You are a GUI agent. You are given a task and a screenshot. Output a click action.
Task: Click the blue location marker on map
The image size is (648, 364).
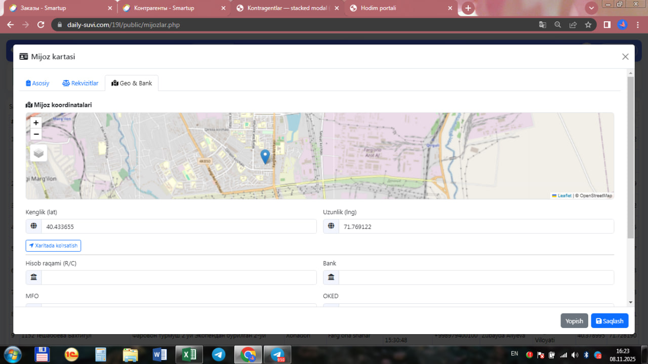click(x=265, y=156)
